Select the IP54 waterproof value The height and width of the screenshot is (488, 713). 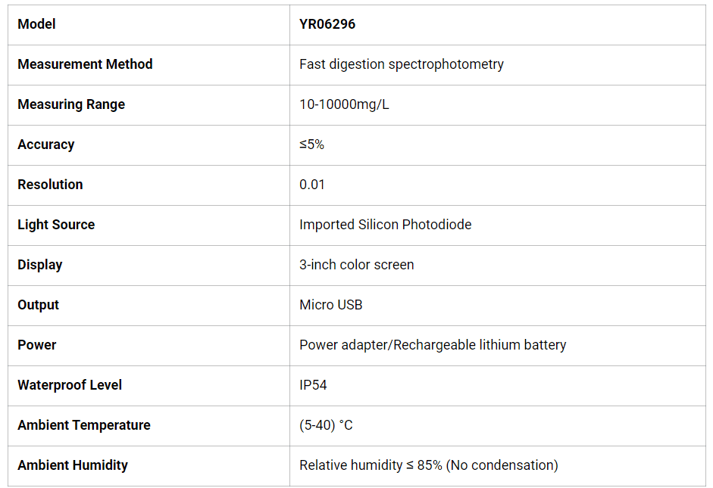coord(314,385)
